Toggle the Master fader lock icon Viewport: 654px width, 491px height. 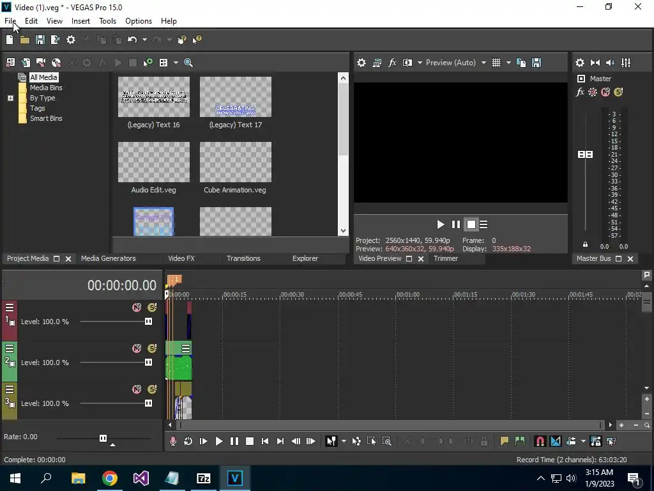(x=585, y=244)
